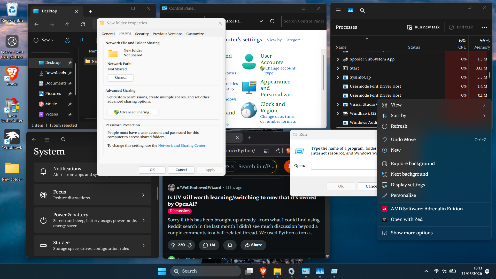
Task: Sort processes by the Memory column
Action: pyautogui.click(x=481, y=44)
